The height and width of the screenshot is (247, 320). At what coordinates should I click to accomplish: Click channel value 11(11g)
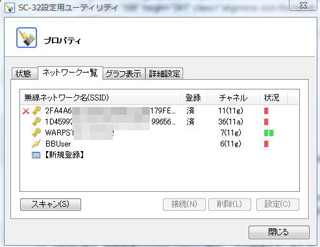pyautogui.click(x=230, y=111)
